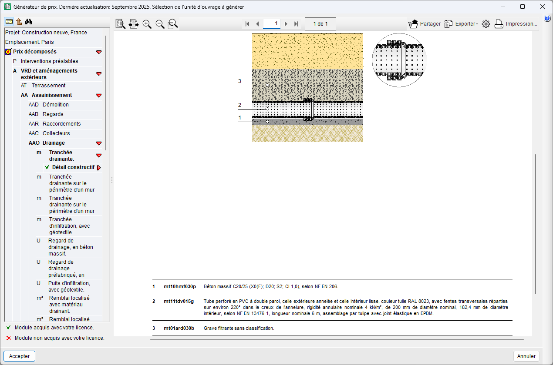The image size is (553, 365).
Task: Click the Annuler button
Action: click(x=526, y=356)
